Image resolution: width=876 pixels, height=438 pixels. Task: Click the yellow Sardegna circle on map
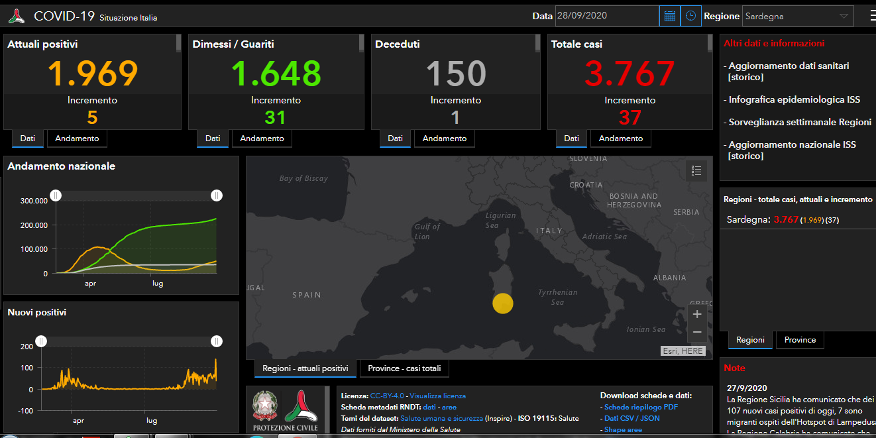tap(503, 303)
